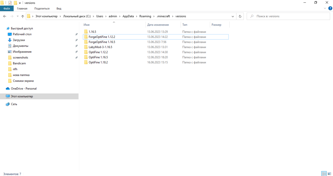Click the AppData breadcrumb in the path
Screen dimensions: 333x176
pos(128,16)
